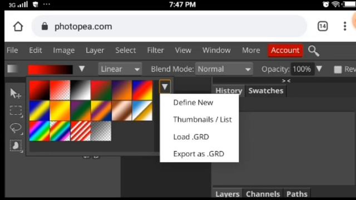Click the red-to-black gradient preview bar
This screenshot has height=200, width=356.
(x=51, y=69)
